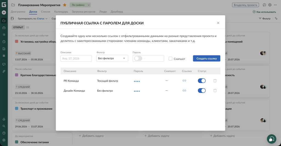Toggle the favorite star next to project name

point(65,5)
